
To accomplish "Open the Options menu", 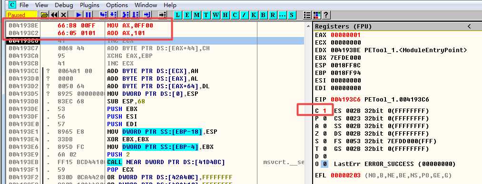I will click(117, 5).
